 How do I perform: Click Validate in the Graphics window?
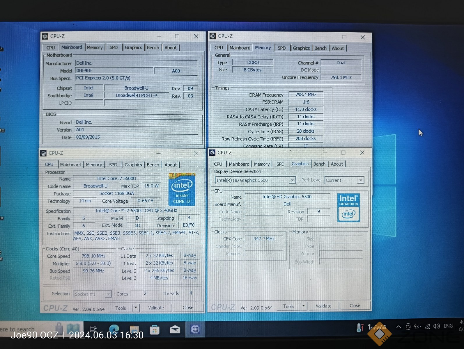[x=324, y=306]
